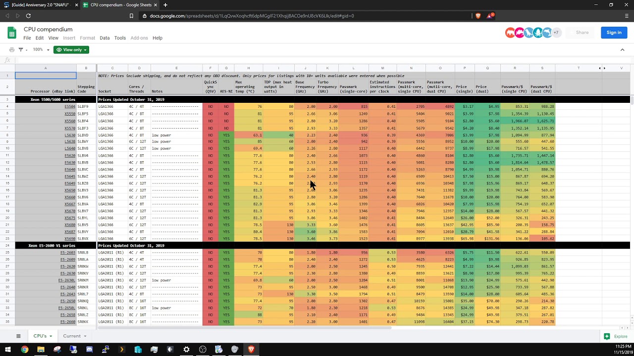This screenshot has height=356, width=634.
Task: Open the X5550 eBay link
Action: pyautogui.click(x=70, y=114)
